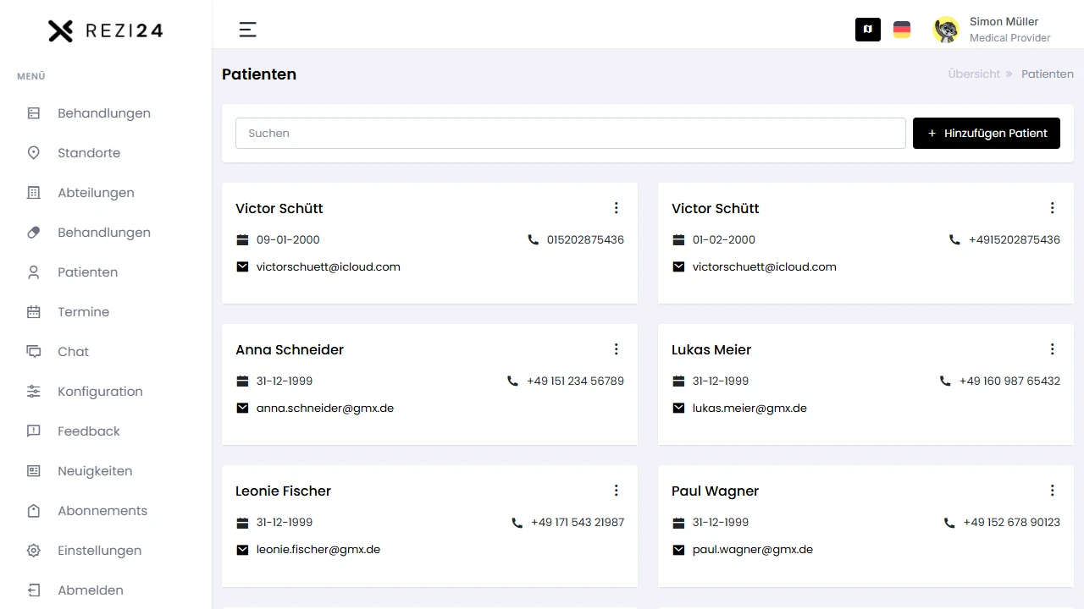
Task: Click the Chat icon in the sidebar
Action: click(x=34, y=352)
